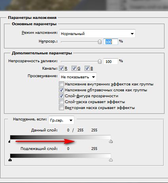Click black triangle marker of Подлежащий слой

[x=10, y=160]
